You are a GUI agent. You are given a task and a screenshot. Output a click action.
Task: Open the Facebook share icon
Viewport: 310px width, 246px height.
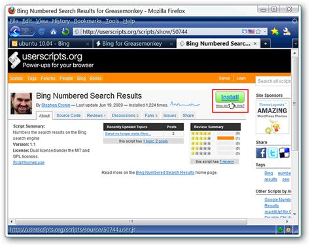(x=261, y=152)
